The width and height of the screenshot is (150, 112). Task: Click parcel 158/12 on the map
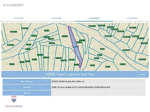point(52,43)
